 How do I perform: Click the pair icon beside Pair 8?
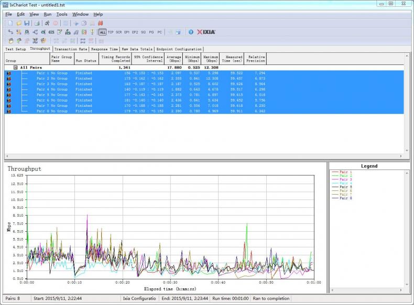(x=9, y=111)
